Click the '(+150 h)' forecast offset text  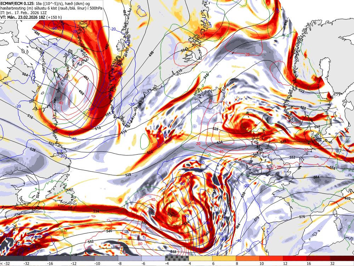coord(54,17)
